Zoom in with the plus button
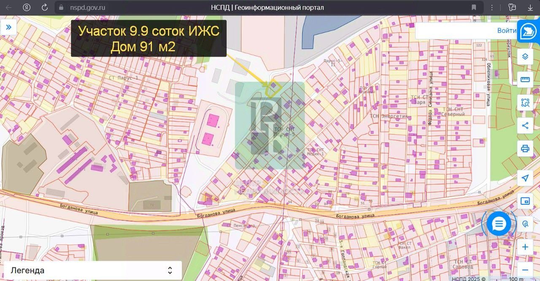Screen dimensions: 540x281 525,247
